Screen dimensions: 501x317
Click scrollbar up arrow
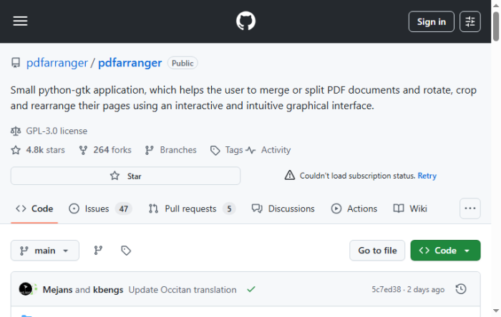coord(496,6)
